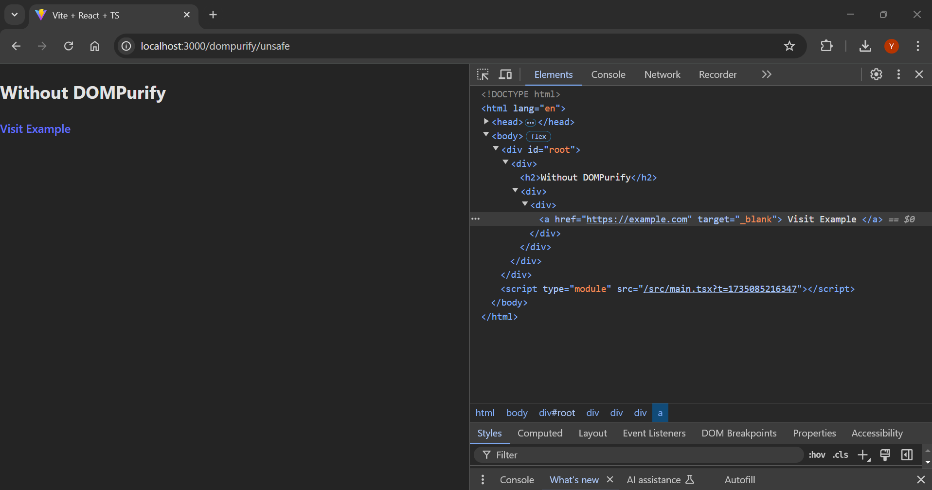Toggle rendering emulations brush icon

[x=885, y=454]
